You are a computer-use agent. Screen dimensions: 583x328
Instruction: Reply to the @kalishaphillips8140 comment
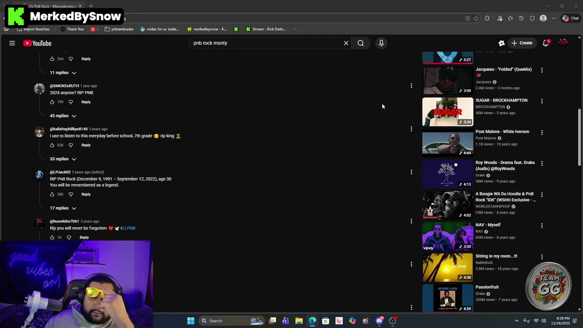coord(86,145)
